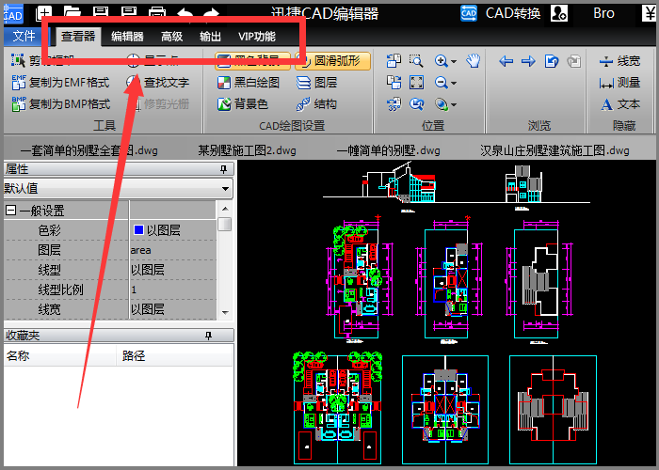
Task: Click the zoom out magnifier icon
Action: pyautogui.click(x=442, y=83)
